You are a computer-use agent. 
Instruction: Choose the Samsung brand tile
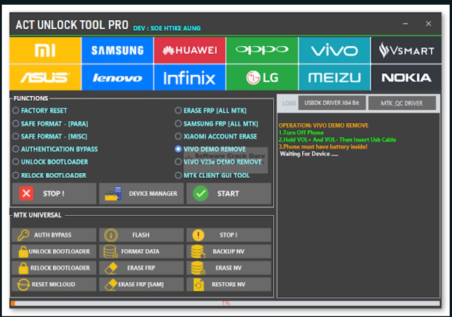pyautogui.click(x=118, y=50)
